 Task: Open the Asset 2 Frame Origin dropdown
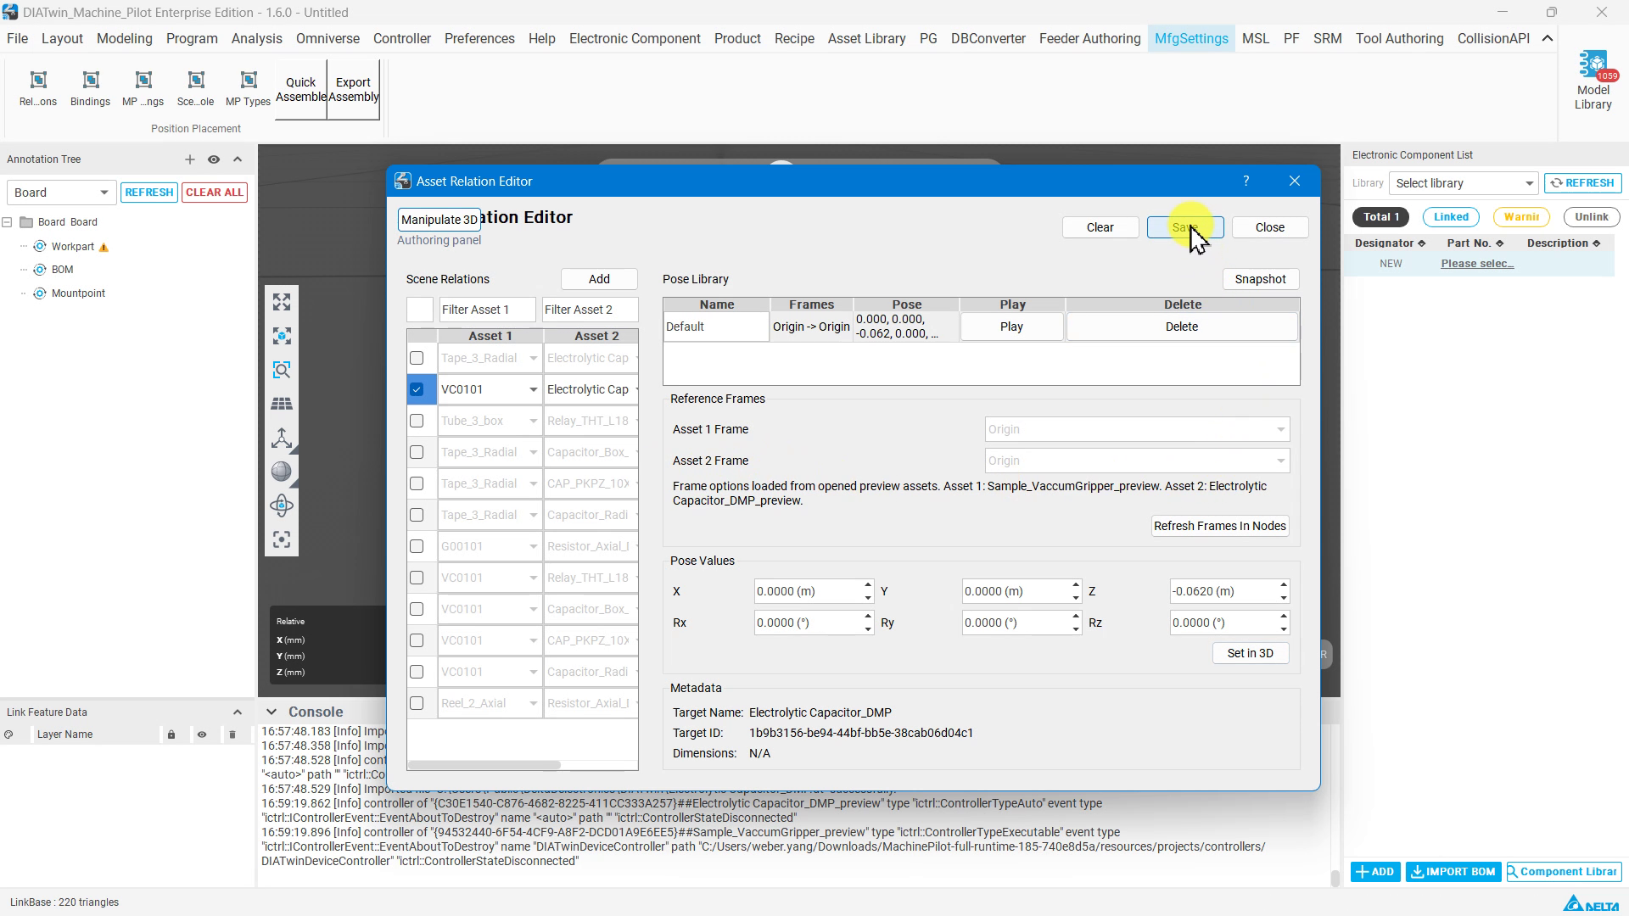tap(1137, 461)
